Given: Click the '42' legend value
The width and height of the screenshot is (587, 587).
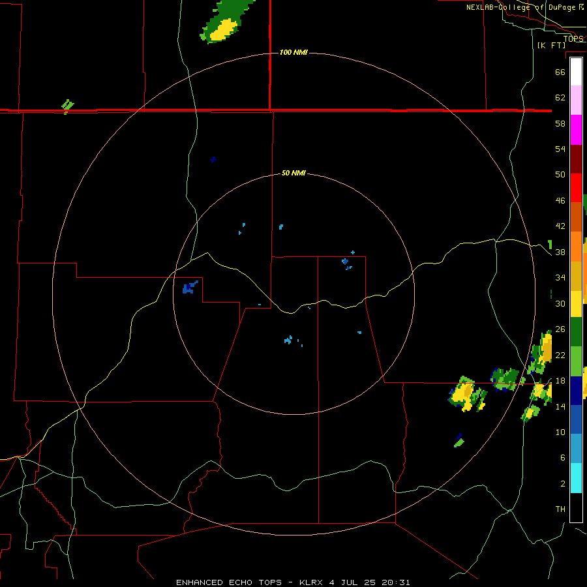Looking at the screenshot, I should (x=560, y=226).
